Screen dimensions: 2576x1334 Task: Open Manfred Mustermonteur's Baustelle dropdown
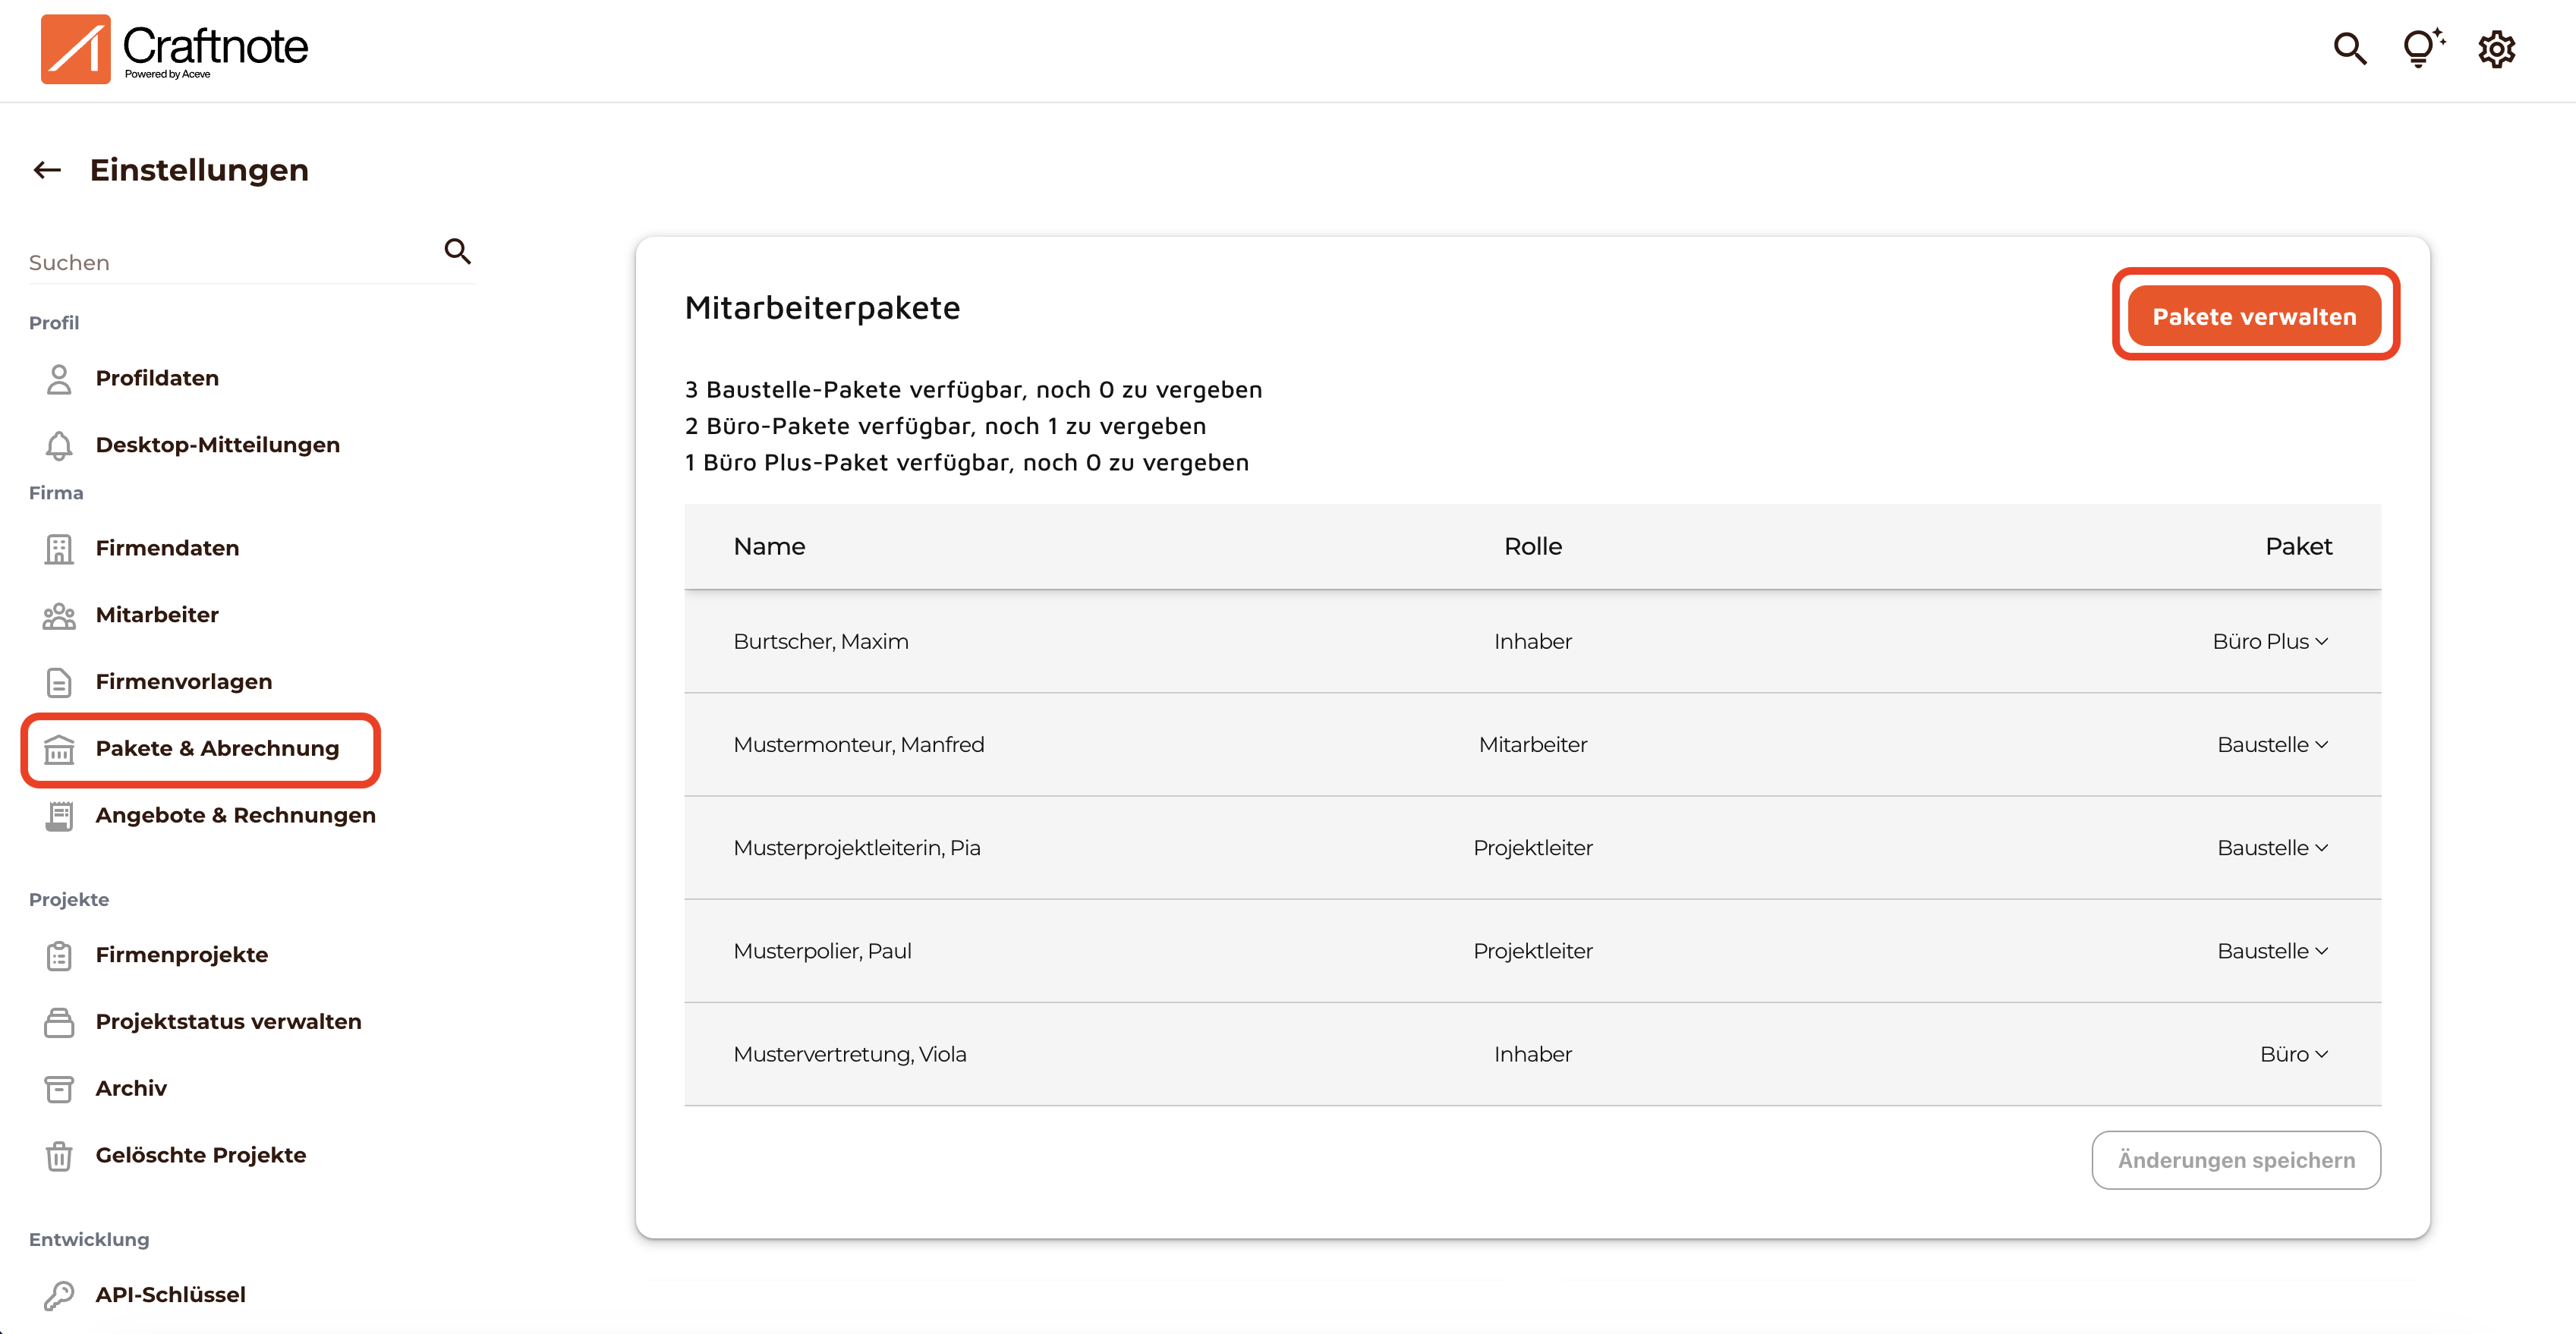click(2272, 744)
